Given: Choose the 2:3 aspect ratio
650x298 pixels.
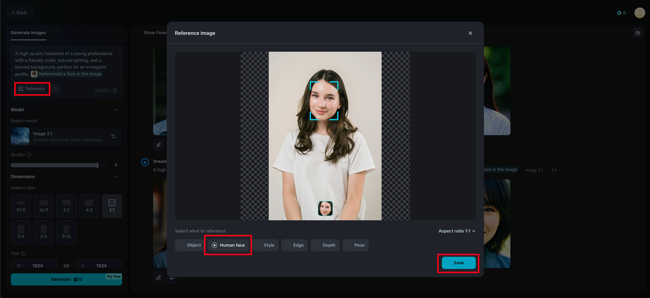Looking at the screenshot, I should (44, 232).
